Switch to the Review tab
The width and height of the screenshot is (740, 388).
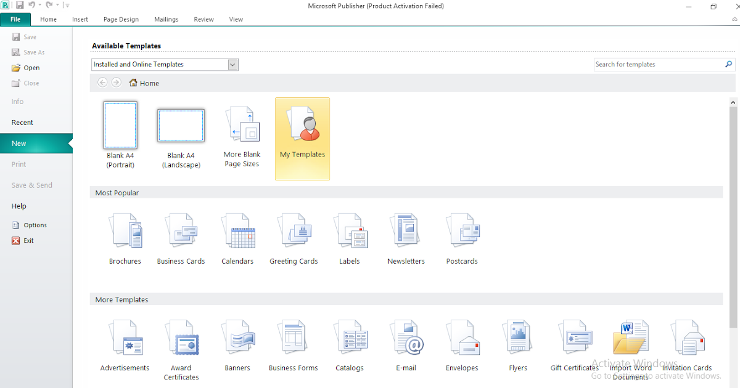click(x=203, y=19)
